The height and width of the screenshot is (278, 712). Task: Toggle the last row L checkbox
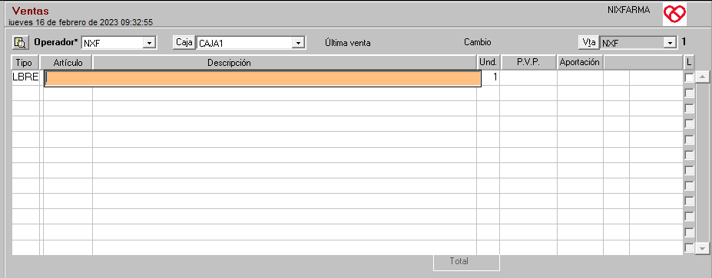689,247
